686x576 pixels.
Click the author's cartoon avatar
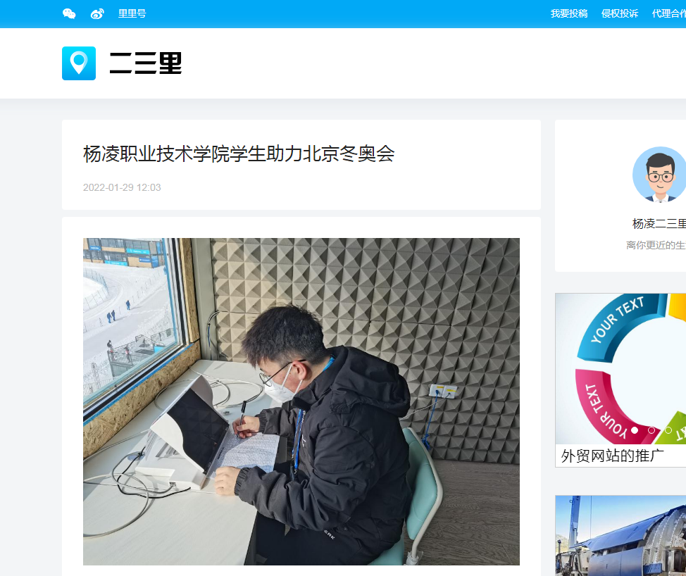659,175
